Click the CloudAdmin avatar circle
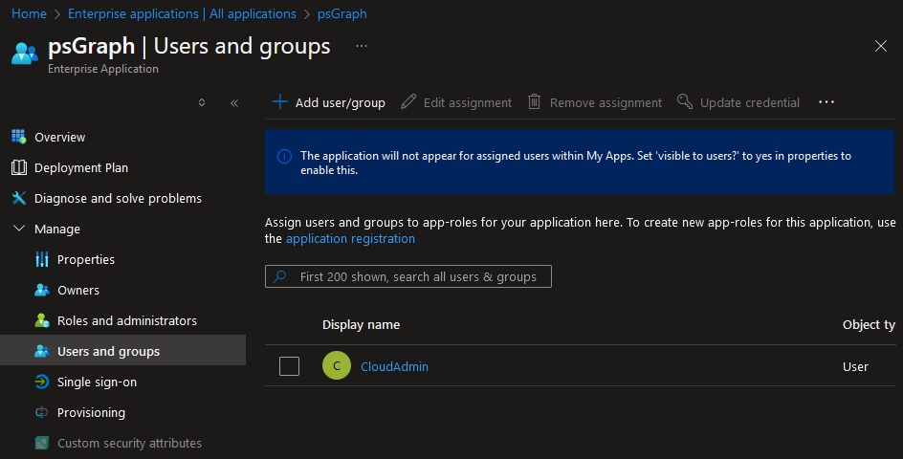Screen dimensions: 903x459 pyautogui.click(x=337, y=365)
